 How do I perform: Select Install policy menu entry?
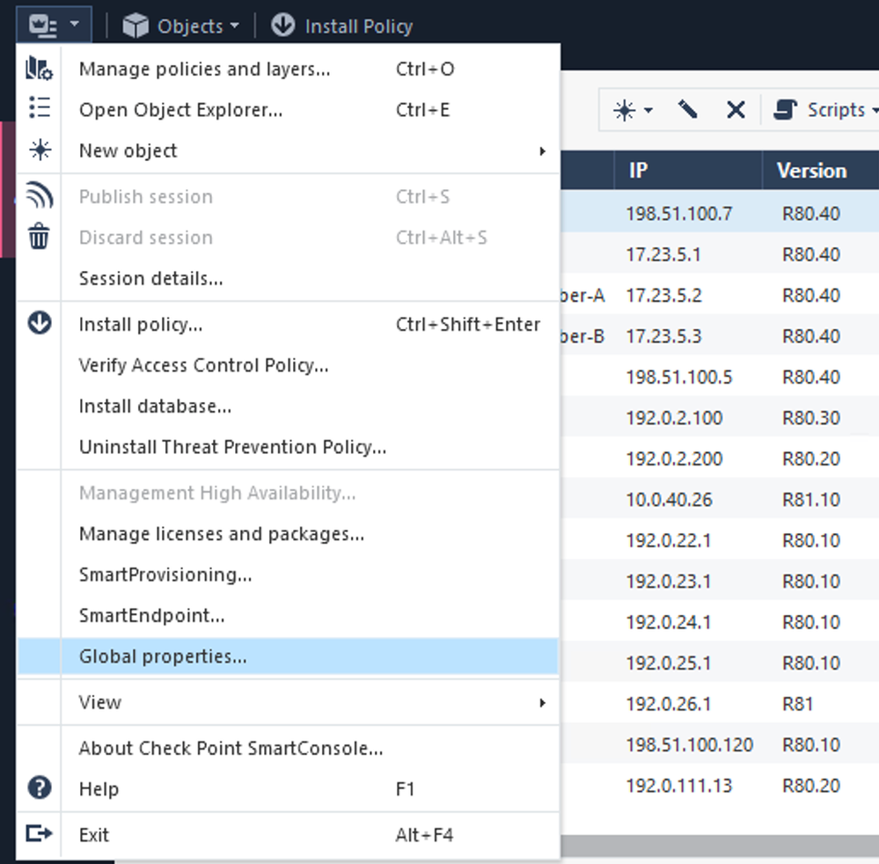point(288,325)
